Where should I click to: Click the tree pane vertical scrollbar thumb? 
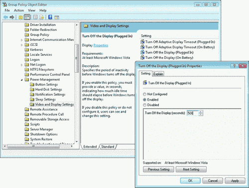pos(76,58)
